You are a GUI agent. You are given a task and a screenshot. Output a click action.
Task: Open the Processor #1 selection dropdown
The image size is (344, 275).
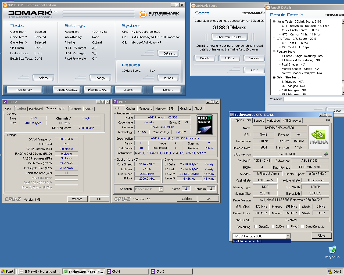[x=161, y=189]
